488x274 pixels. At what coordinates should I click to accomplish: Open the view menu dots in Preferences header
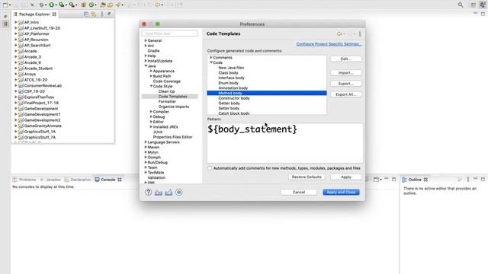[x=360, y=33]
